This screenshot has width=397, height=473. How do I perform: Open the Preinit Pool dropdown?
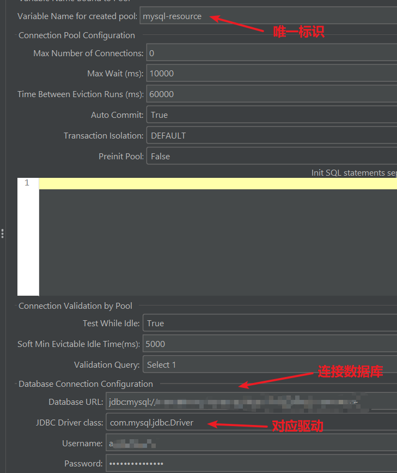[x=271, y=156]
